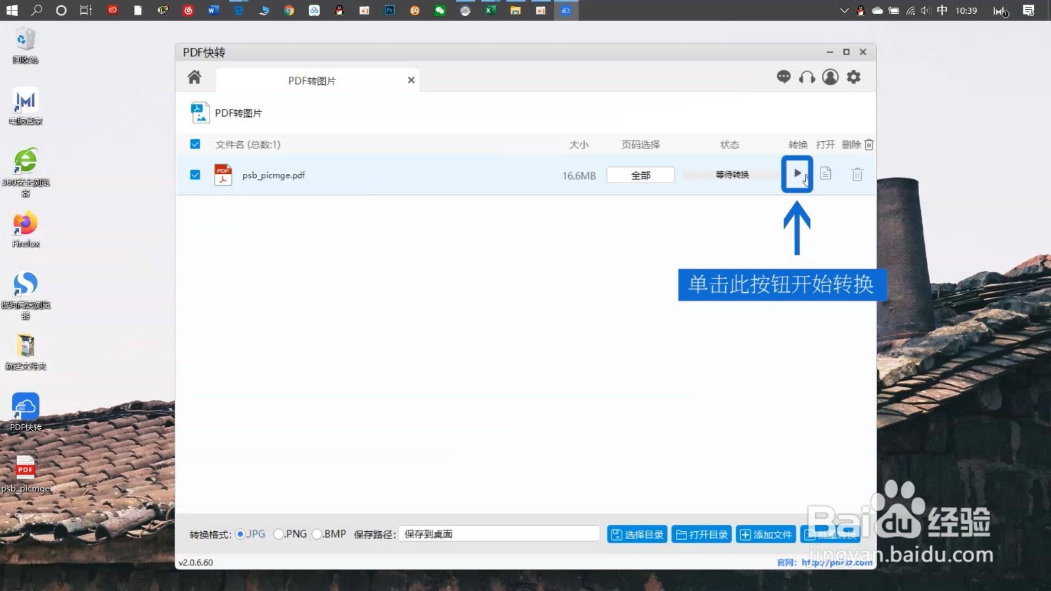Click the 保存到桌面 save path field
This screenshot has width=1051, height=591.
click(x=498, y=534)
